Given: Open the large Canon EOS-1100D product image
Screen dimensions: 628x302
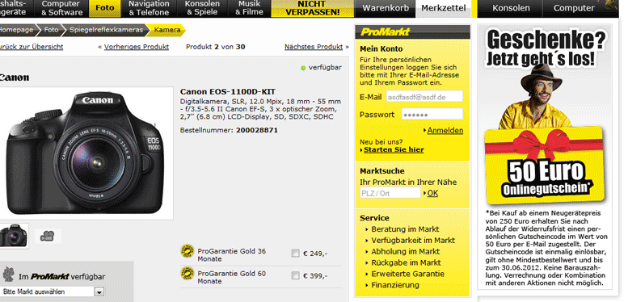Looking at the screenshot, I should [x=86, y=153].
